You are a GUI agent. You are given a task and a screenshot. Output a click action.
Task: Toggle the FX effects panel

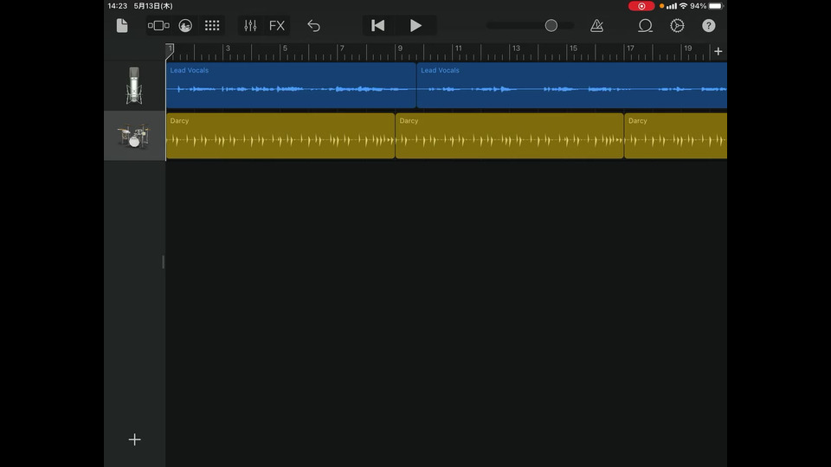point(277,25)
